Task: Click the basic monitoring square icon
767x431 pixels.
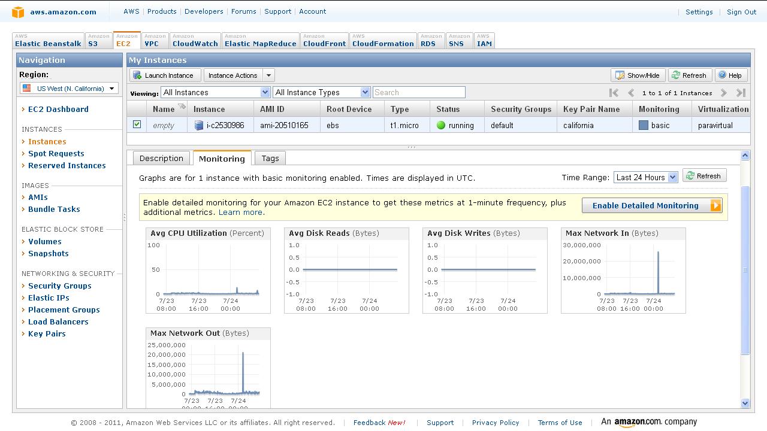Action: coord(644,125)
